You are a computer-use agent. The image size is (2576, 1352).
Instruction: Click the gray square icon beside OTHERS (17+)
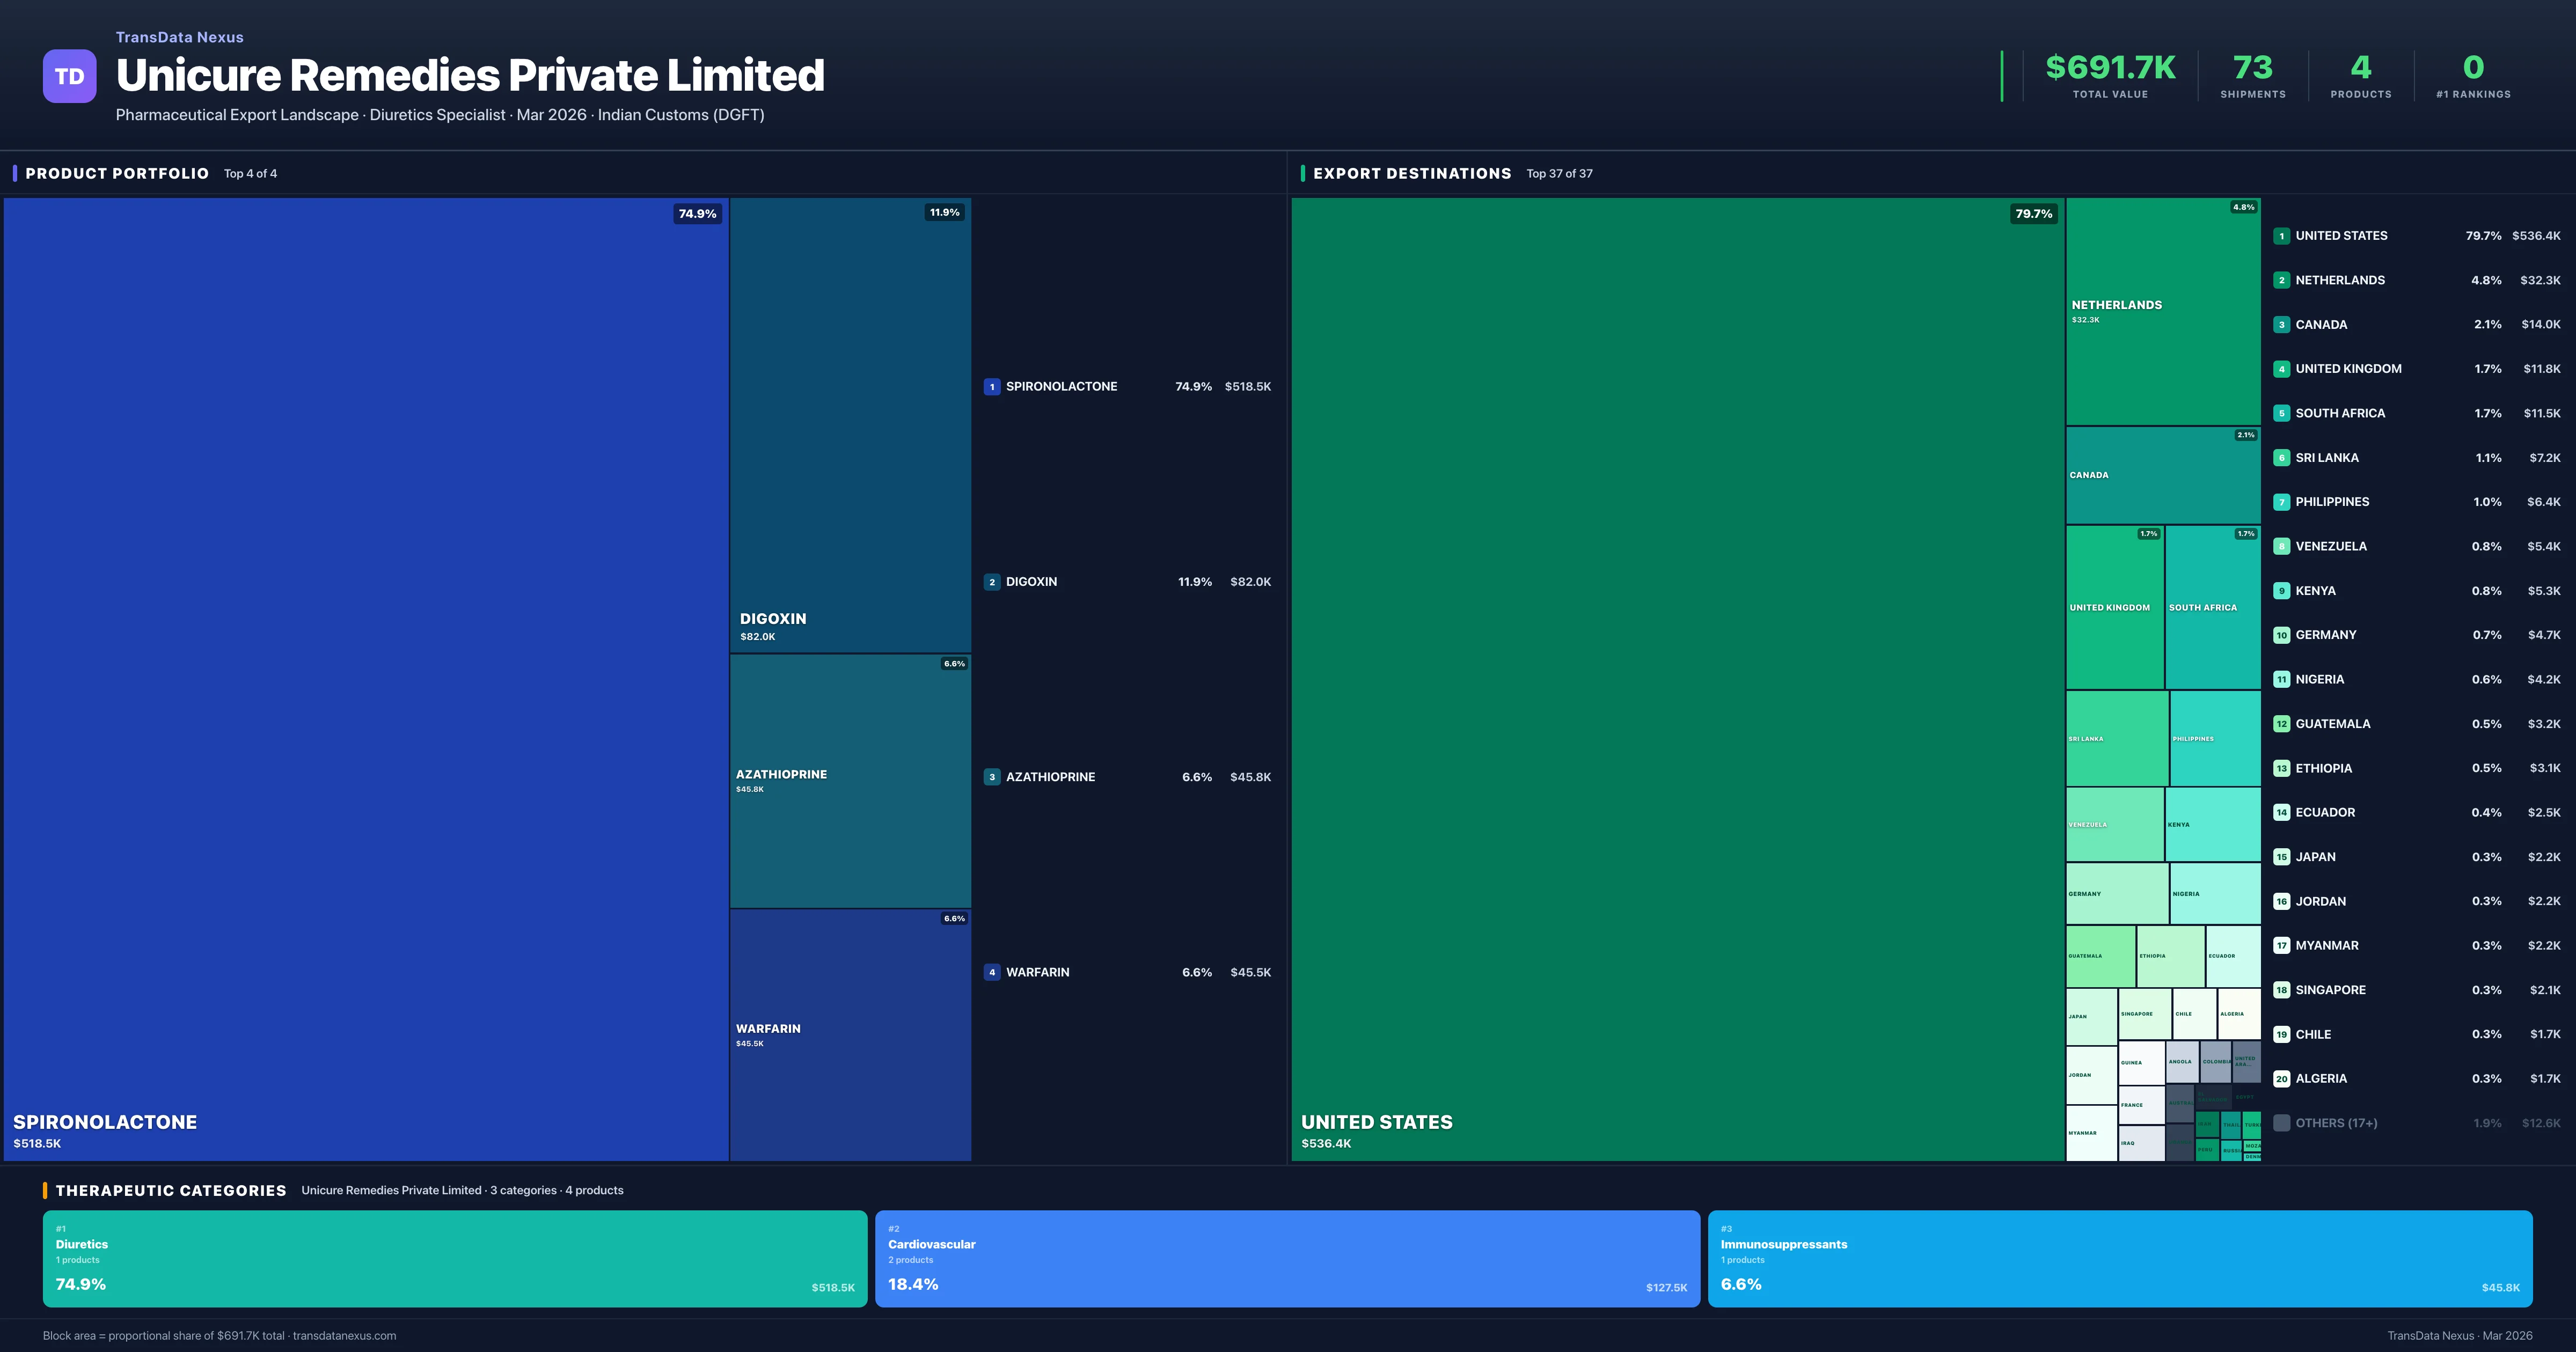[x=2281, y=1122]
